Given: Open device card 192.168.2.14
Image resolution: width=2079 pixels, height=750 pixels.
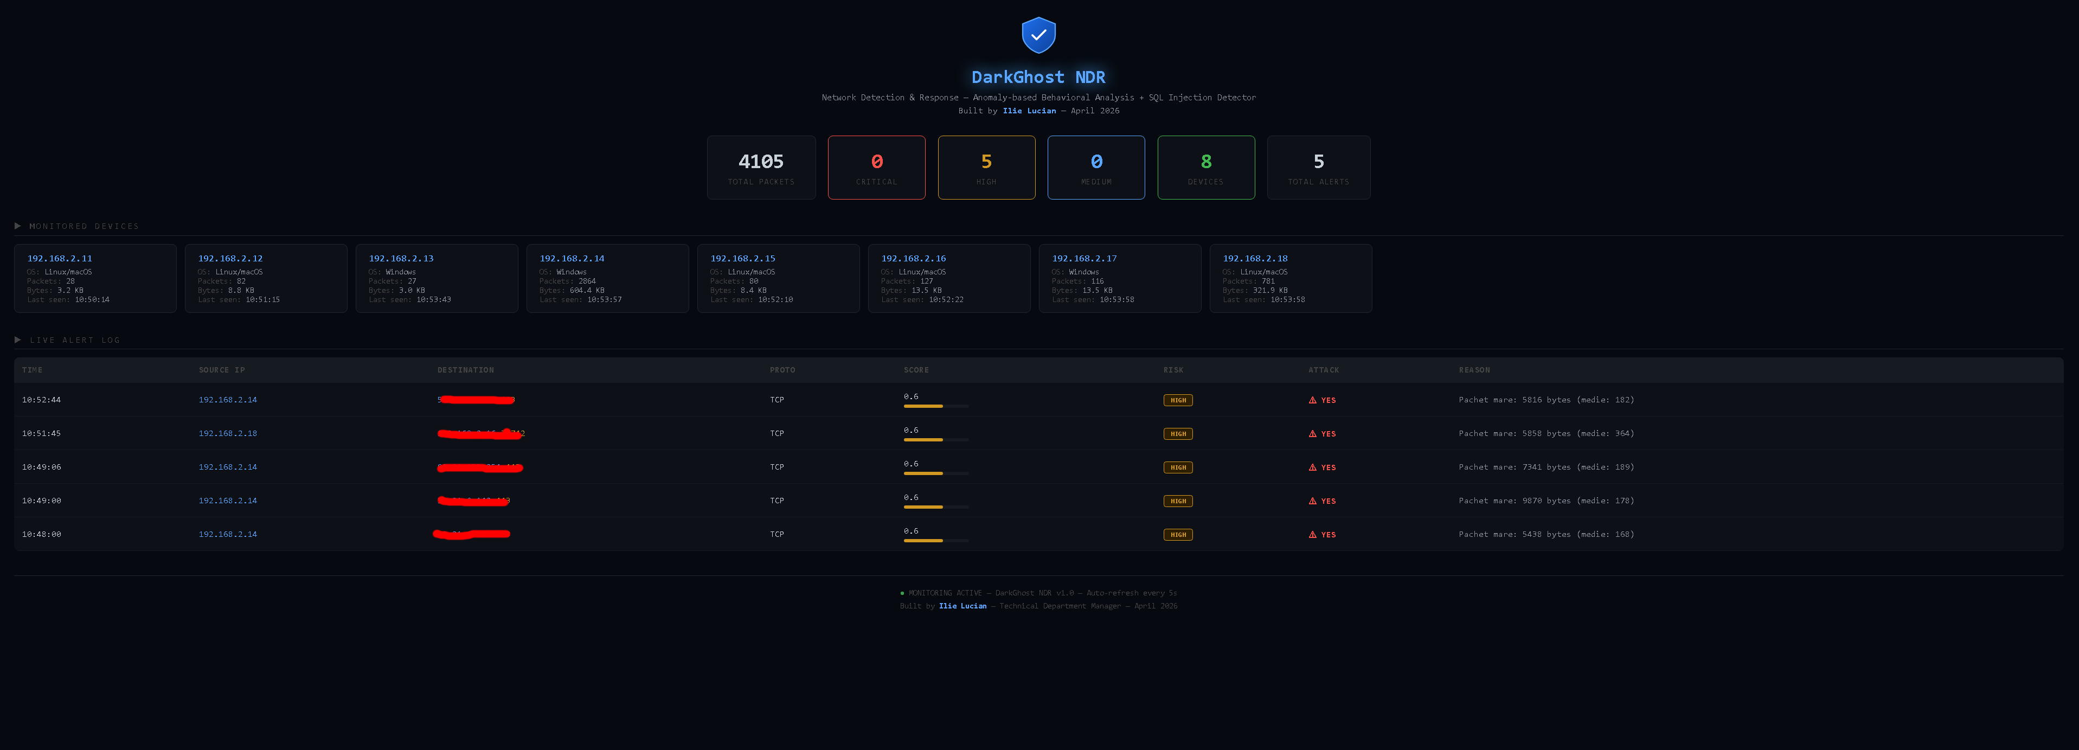Looking at the screenshot, I should [x=607, y=279].
